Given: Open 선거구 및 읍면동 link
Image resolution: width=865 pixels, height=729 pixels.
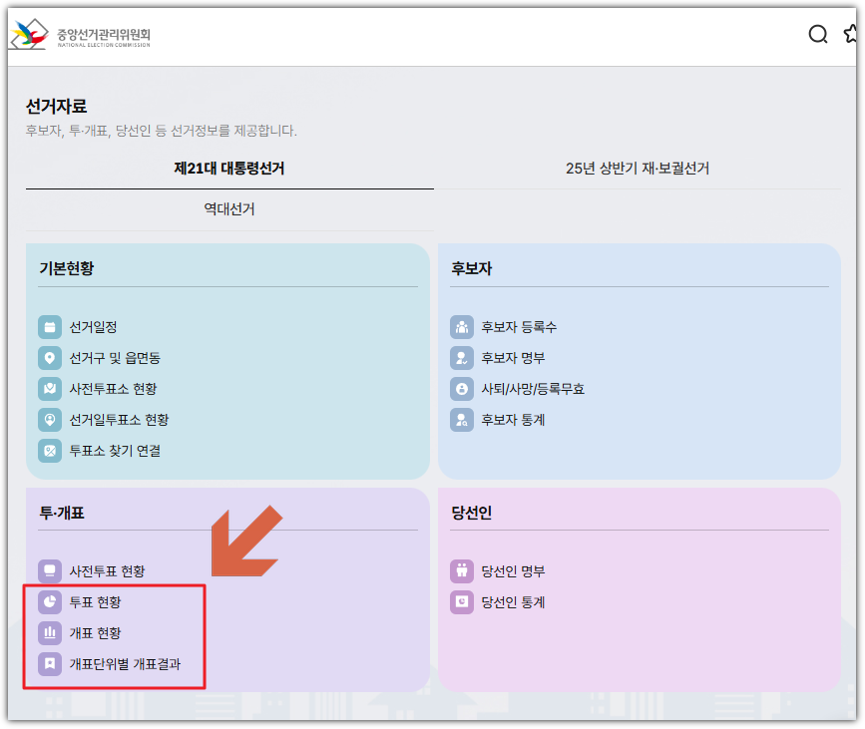Looking at the screenshot, I should click(115, 358).
